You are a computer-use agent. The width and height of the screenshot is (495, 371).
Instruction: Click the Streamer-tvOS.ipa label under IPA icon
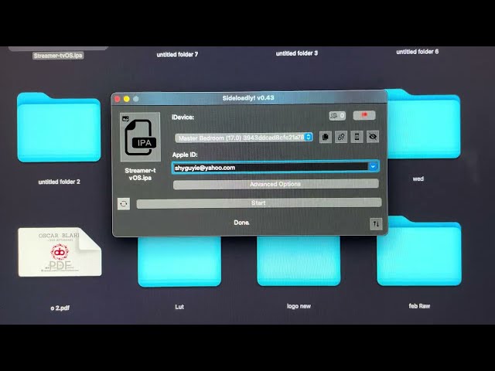pos(140,174)
